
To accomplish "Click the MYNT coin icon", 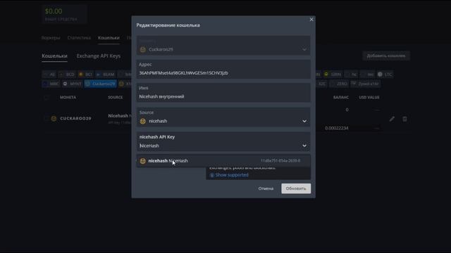I will [x=65, y=84].
